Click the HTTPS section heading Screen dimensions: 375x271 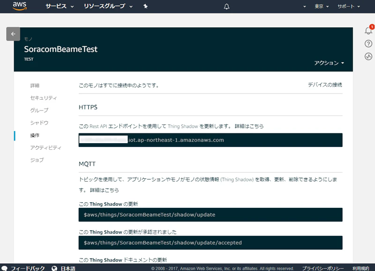click(x=88, y=107)
